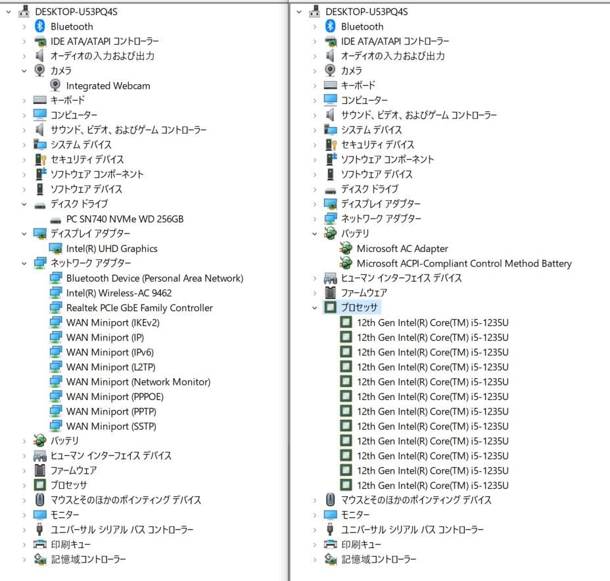This screenshot has height=581, width=610.
Task: Click ディスク ドライブ drive icon in left pane
Action: coord(39,205)
